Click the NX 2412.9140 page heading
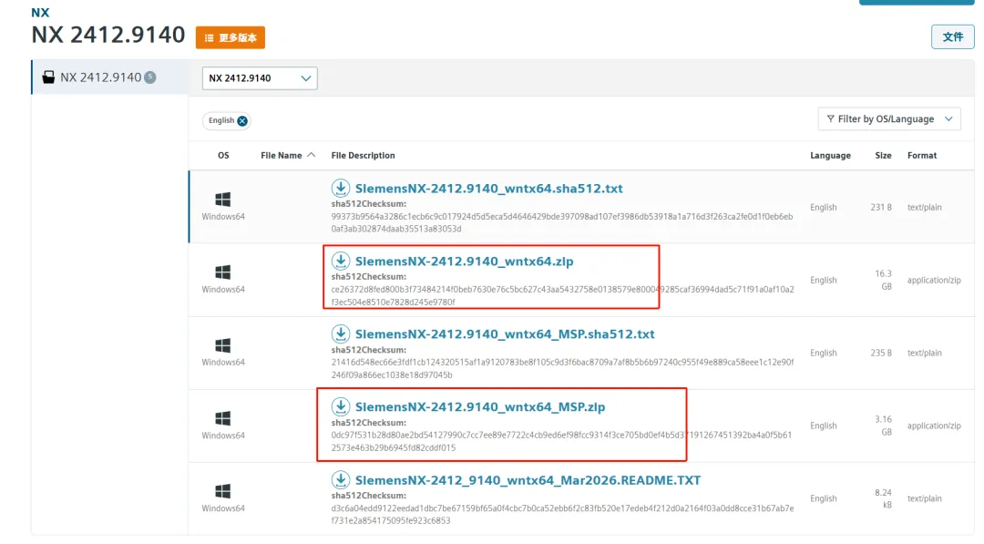This screenshot has height=544, width=984. pyautogui.click(x=108, y=36)
